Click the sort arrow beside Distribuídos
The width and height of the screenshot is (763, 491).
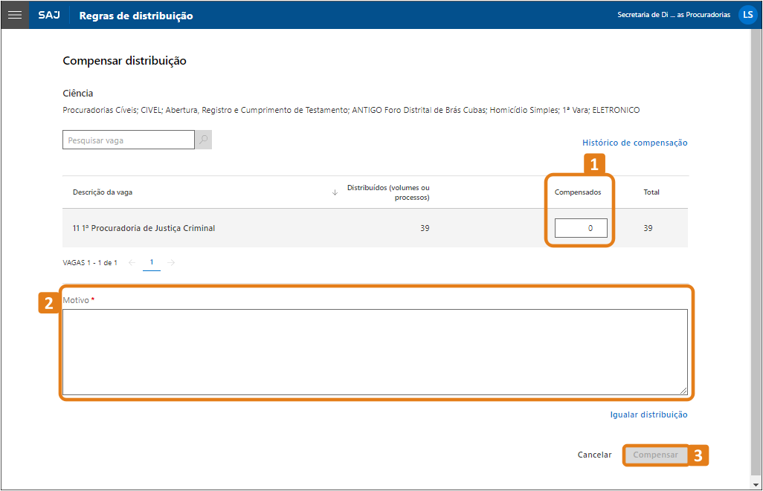[335, 192]
